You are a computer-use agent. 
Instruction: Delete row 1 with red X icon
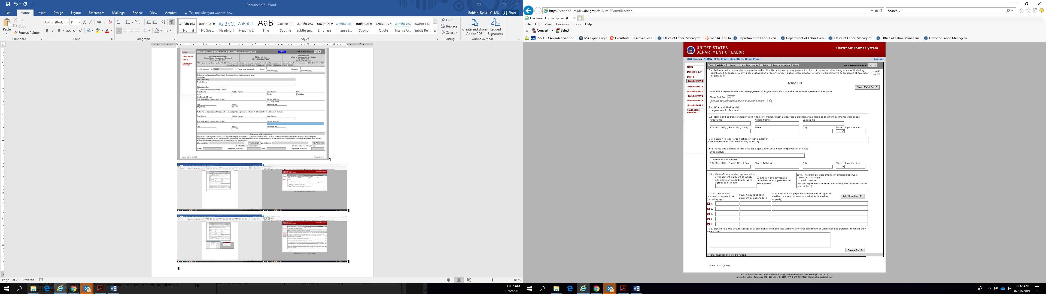(709, 204)
